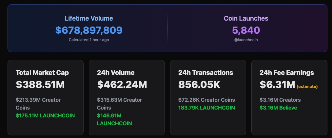Click the Coin Launches heading
This screenshot has height=138, width=332.
click(x=246, y=18)
